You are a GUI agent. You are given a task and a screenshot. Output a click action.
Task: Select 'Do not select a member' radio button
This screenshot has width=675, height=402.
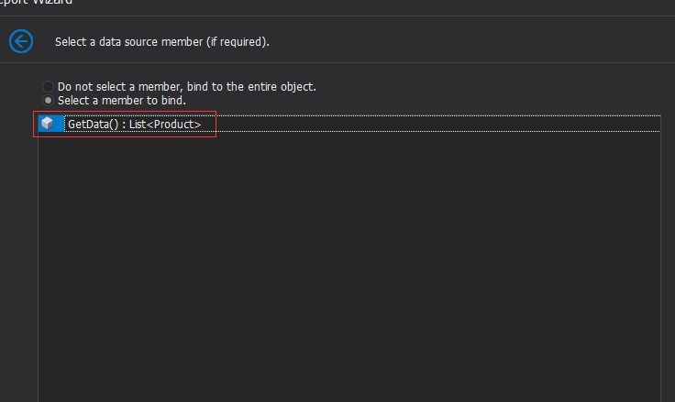tap(49, 87)
